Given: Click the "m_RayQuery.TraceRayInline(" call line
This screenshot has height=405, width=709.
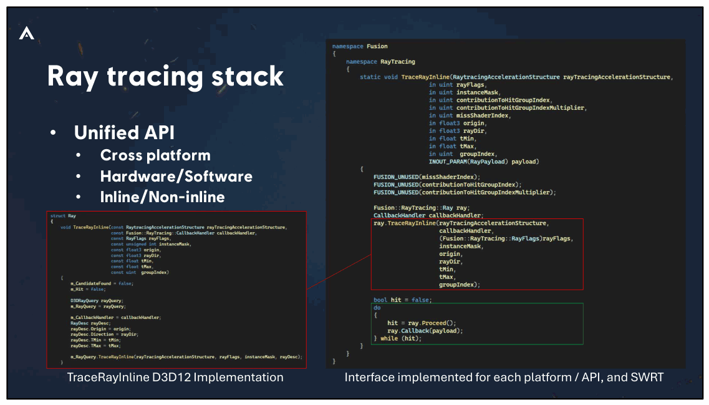Looking at the screenshot, I should 186,357.
